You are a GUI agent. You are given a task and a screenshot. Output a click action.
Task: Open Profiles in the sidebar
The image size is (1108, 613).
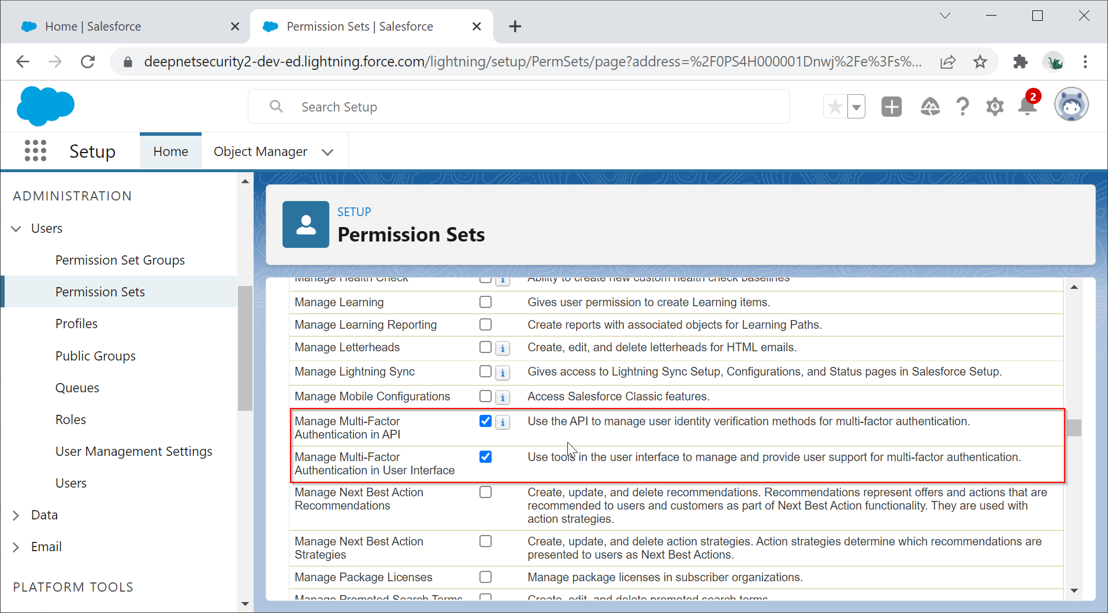pyautogui.click(x=76, y=324)
